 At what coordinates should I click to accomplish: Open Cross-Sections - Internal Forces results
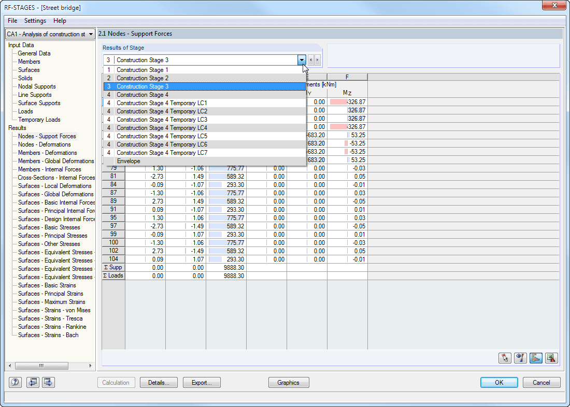(56, 178)
